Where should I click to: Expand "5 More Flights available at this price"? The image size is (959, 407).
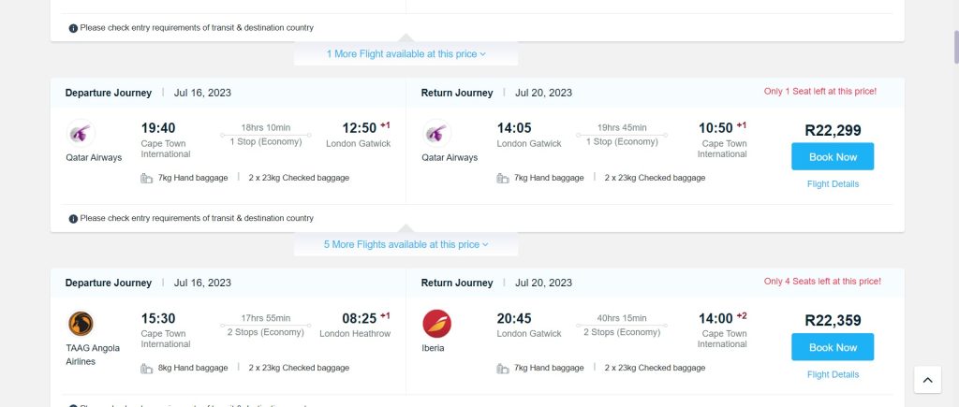point(406,244)
